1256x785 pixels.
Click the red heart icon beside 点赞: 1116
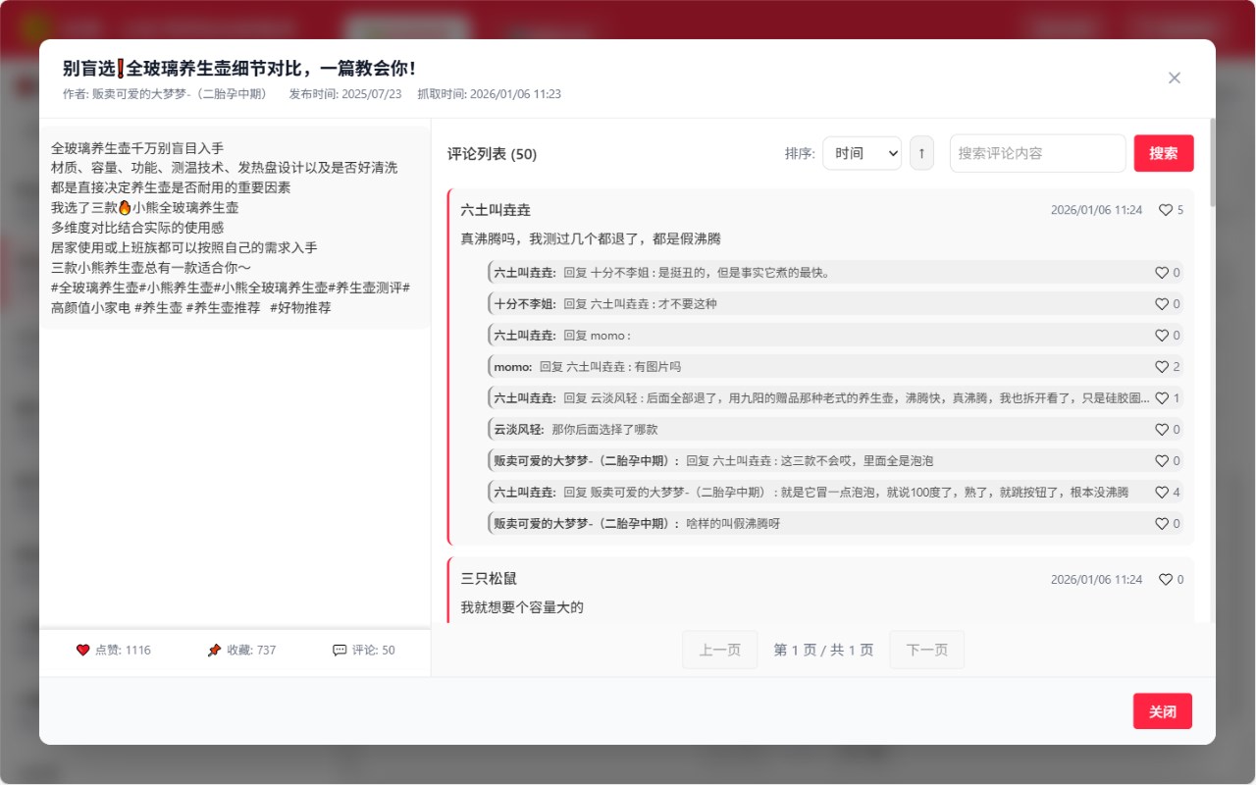(82, 650)
